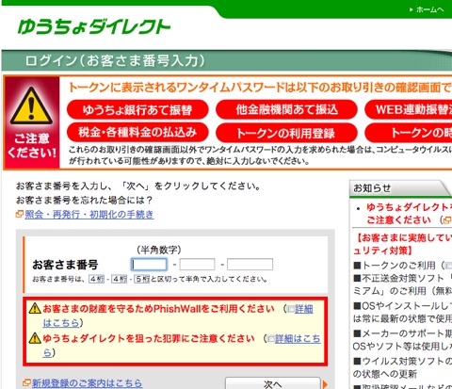Select the 他金融機関あて振込 red pill
Screen dimensions: 452x389
tap(286, 109)
